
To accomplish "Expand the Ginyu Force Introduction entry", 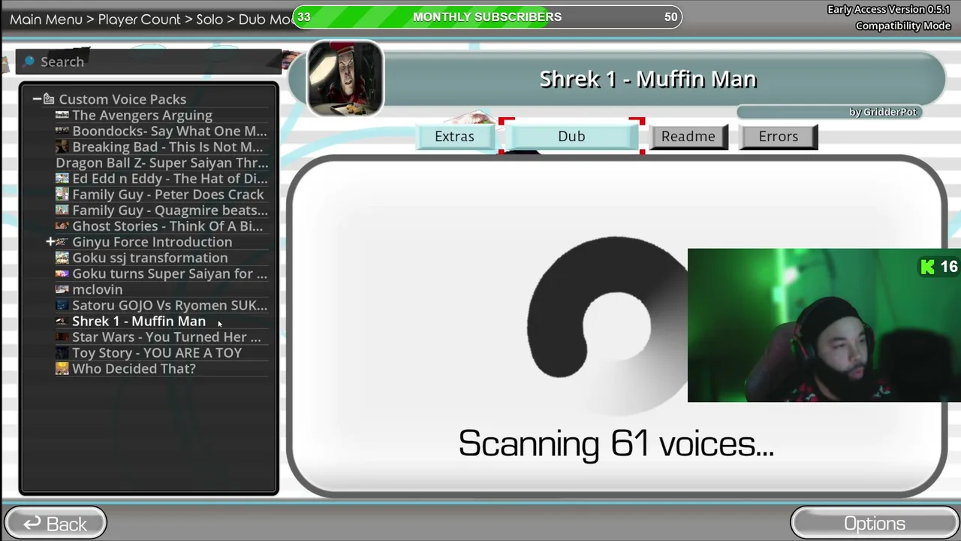I will pyautogui.click(x=50, y=242).
